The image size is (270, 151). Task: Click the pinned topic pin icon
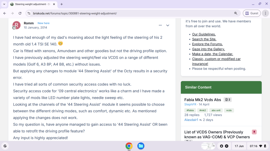tap(254, 132)
